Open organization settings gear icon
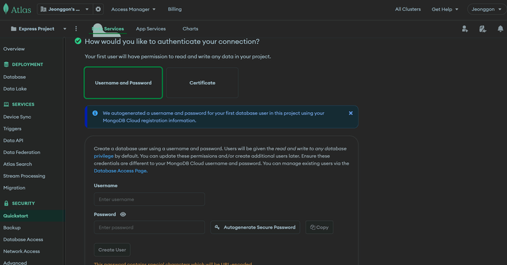 pos(98,9)
